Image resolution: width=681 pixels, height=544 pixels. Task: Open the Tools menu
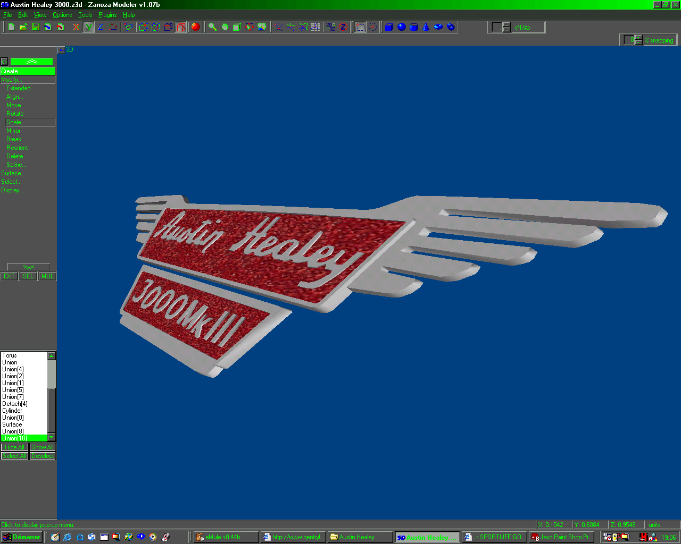(85, 15)
